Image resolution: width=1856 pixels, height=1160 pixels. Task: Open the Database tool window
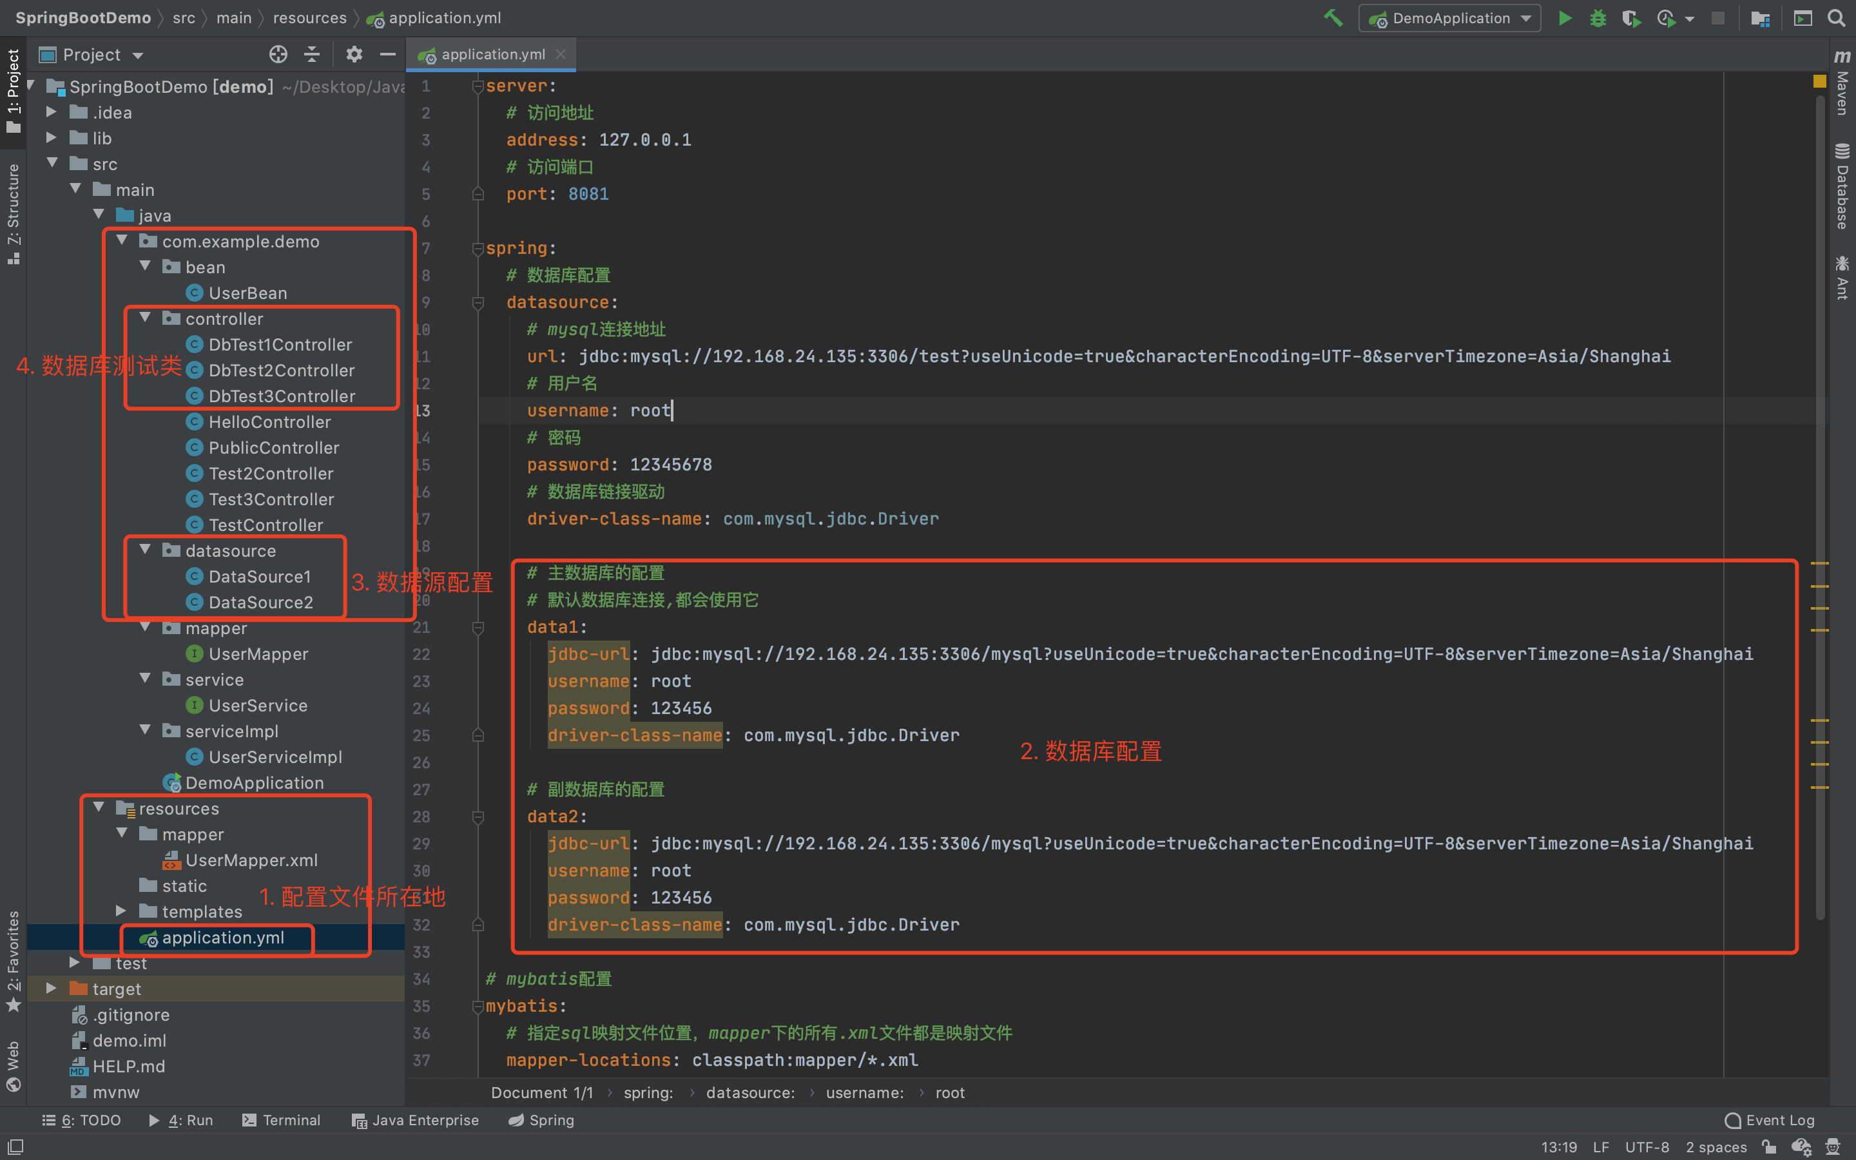click(1842, 186)
